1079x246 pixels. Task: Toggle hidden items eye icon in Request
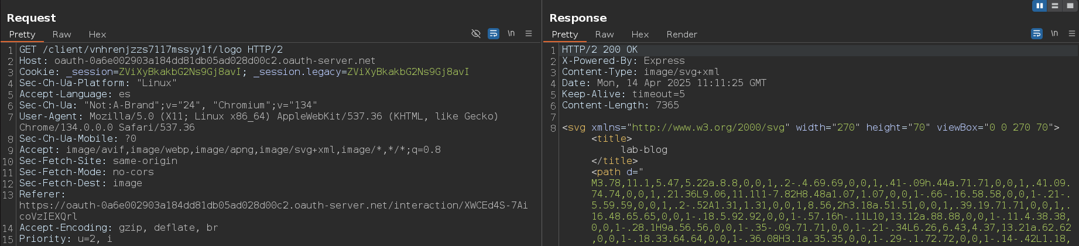[x=476, y=34]
